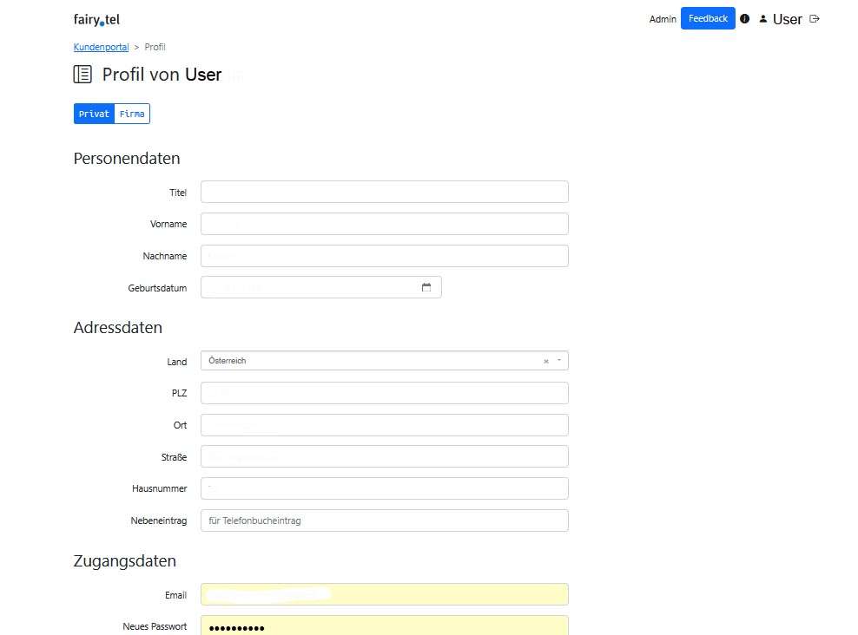Expand the Land dropdown arrow
The width and height of the screenshot is (858, 635).
click(x=559, y=361)
